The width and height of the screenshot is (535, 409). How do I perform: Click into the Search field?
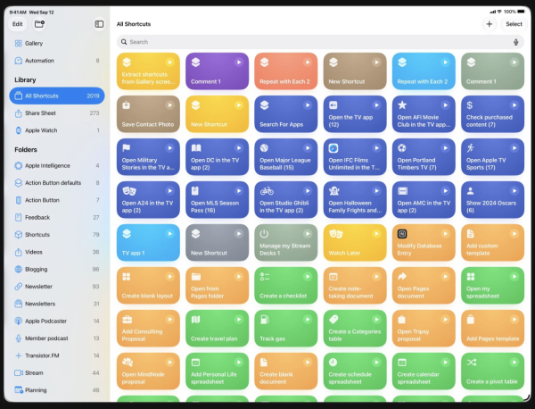[320, 42]
